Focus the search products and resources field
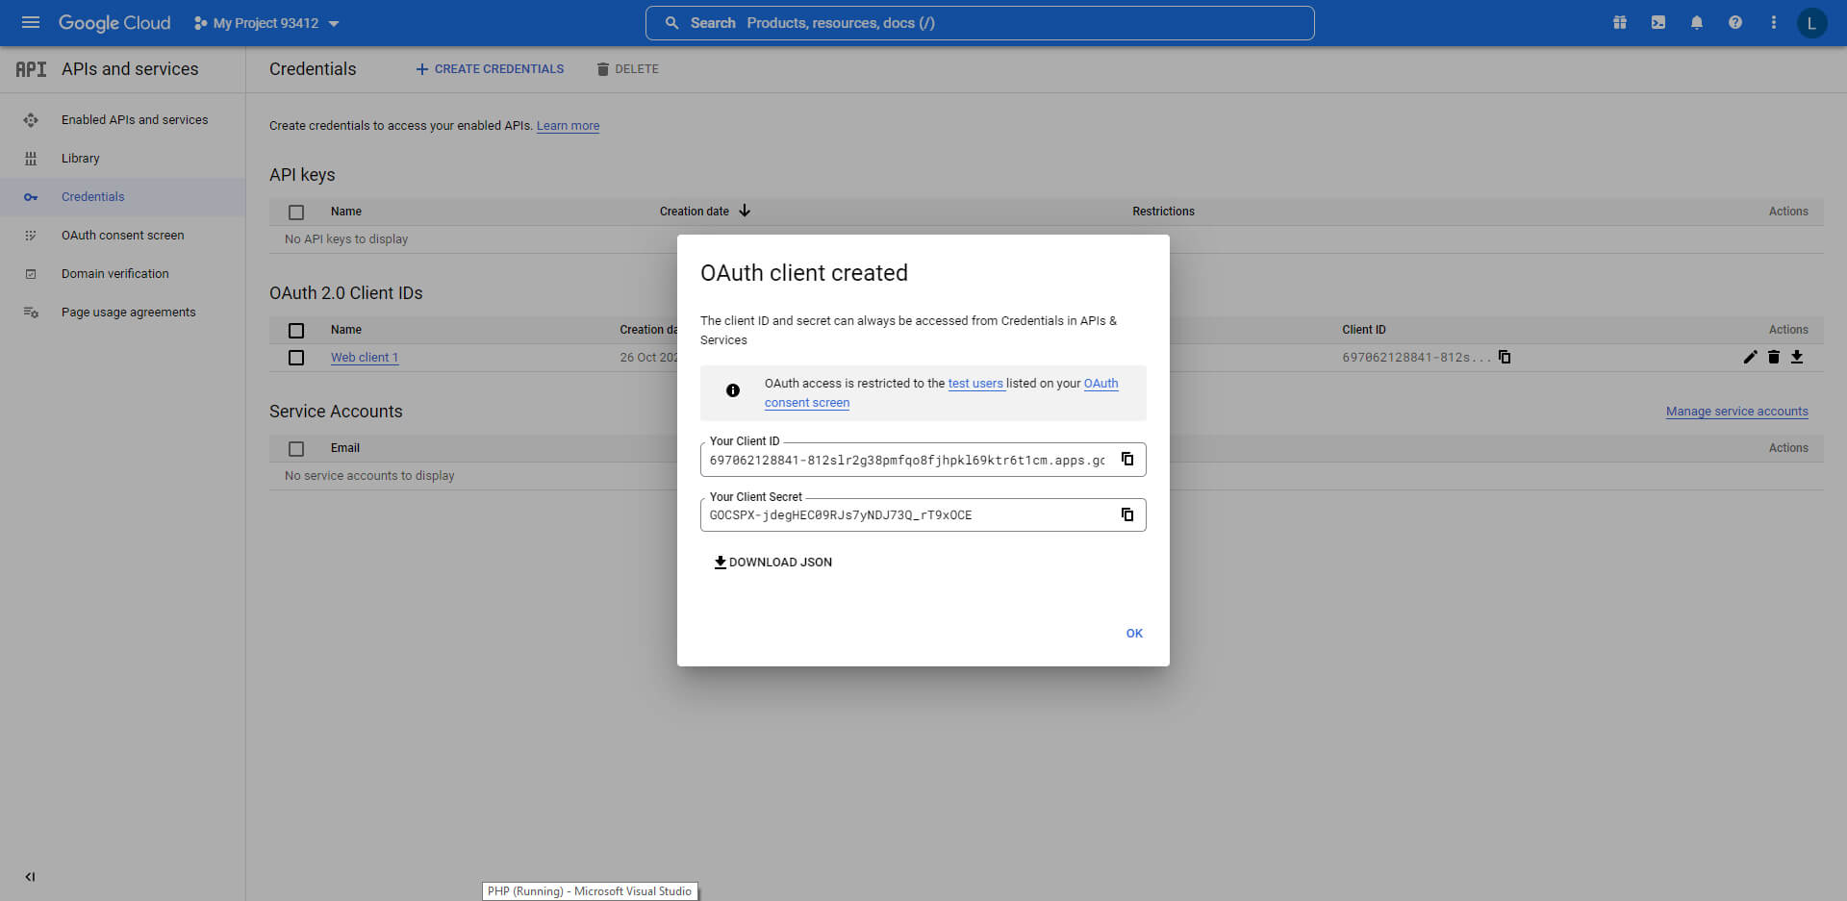 click(x=979, y=23)
